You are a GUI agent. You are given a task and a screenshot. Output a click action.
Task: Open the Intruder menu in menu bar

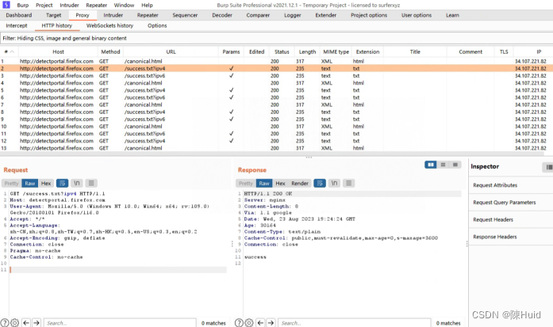[x=69, y=5]
